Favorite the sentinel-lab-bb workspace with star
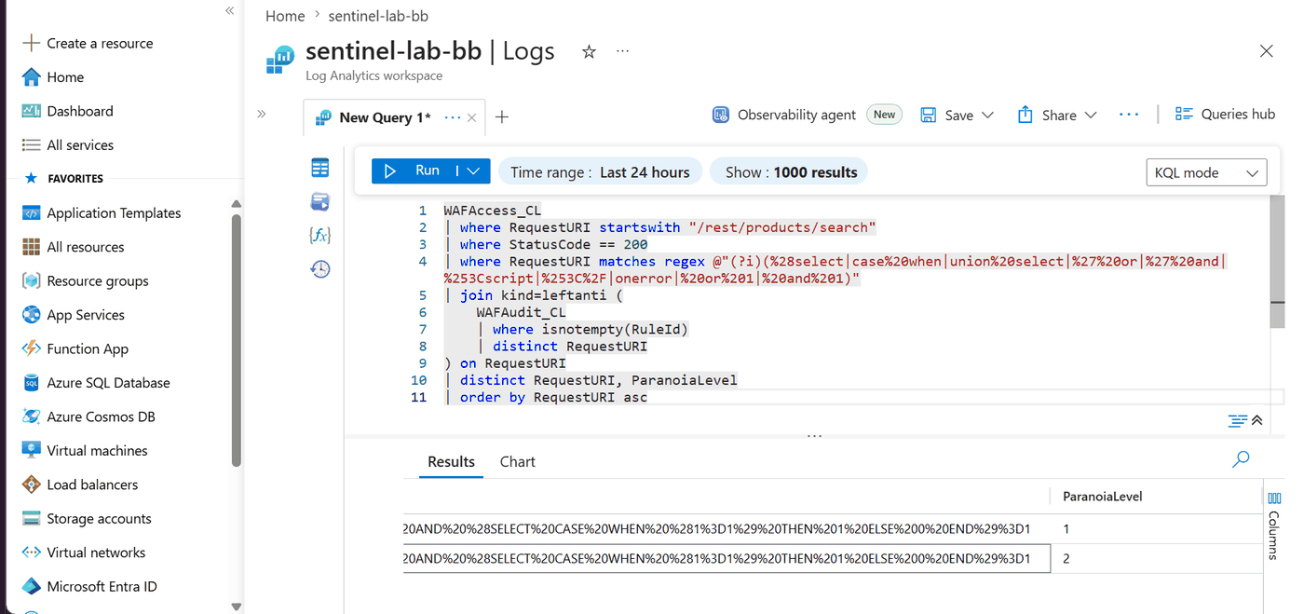The image size is (1304, 614). pyautogui.click(x=589, y=52)
